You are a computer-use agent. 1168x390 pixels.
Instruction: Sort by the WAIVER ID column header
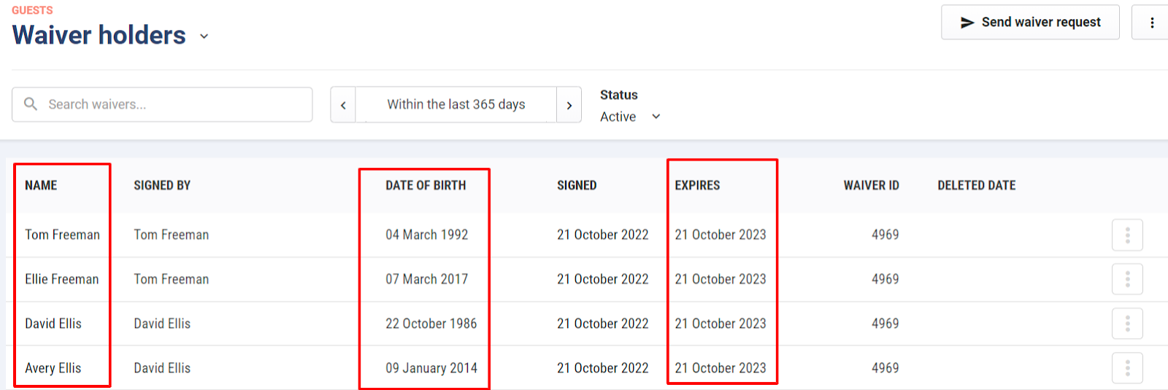pyautogui.click(x=871, y=186)
